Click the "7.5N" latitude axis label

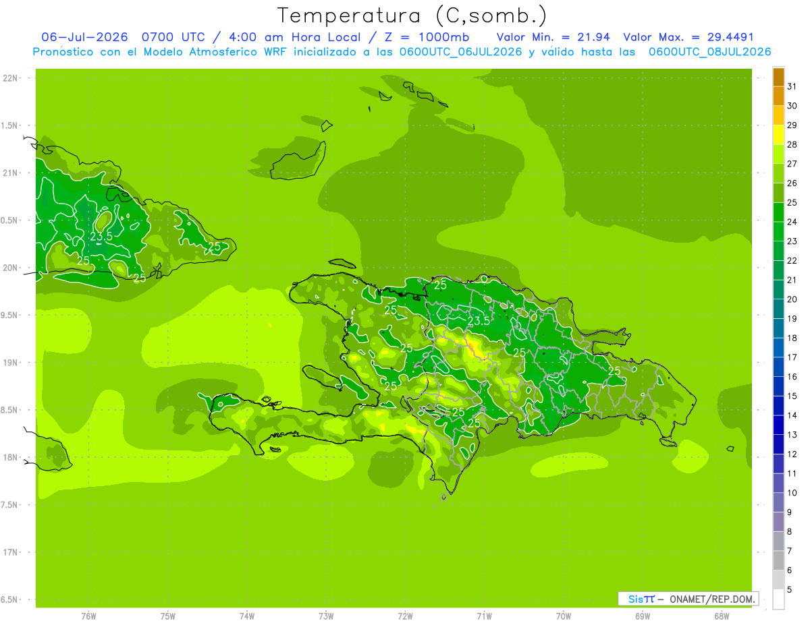(x=10, y=504)
